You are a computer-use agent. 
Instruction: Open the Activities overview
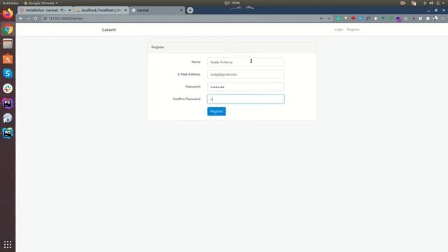coord(10,3)
